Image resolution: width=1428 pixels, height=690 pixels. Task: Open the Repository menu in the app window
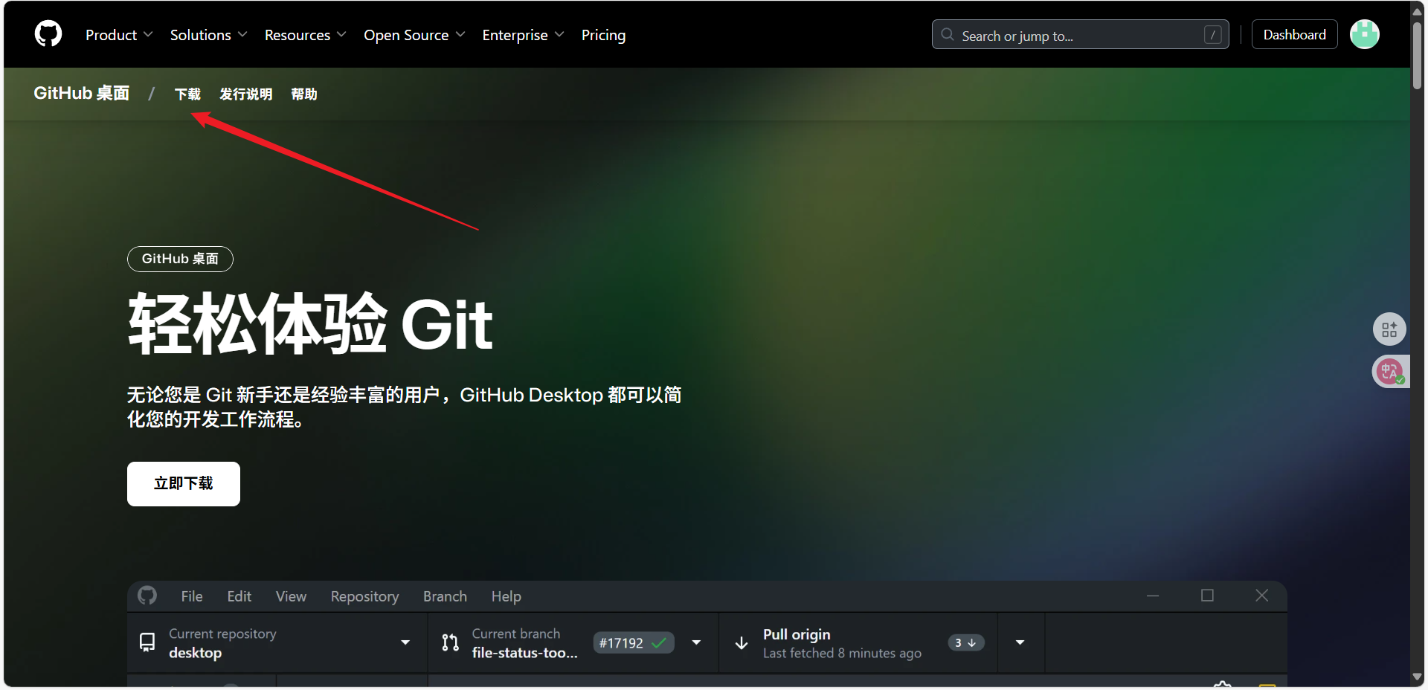tap(364, 596)
